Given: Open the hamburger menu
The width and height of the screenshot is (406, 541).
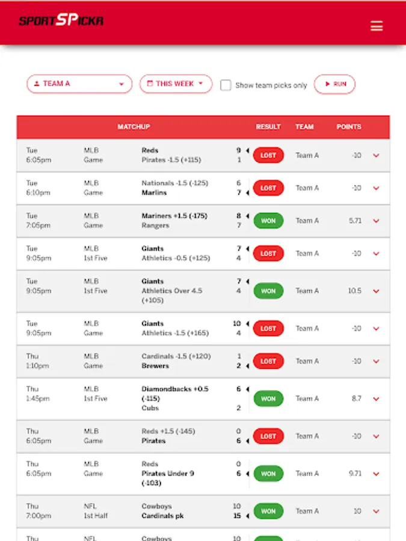Looking at the screenshot, I should [377, 26].
